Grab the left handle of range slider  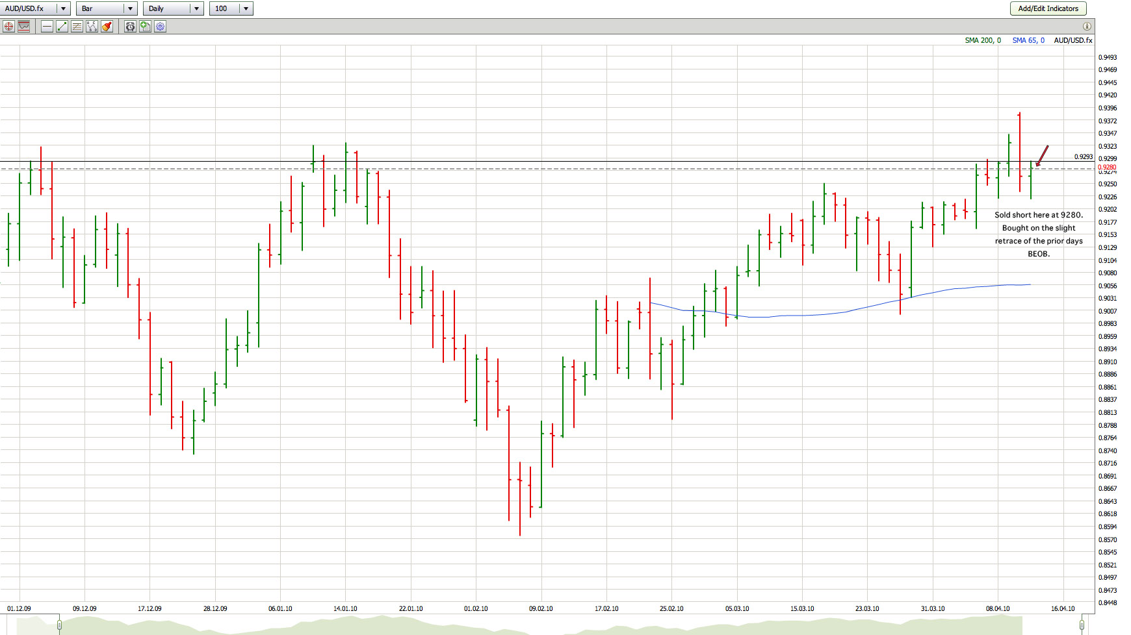(59, 625)
